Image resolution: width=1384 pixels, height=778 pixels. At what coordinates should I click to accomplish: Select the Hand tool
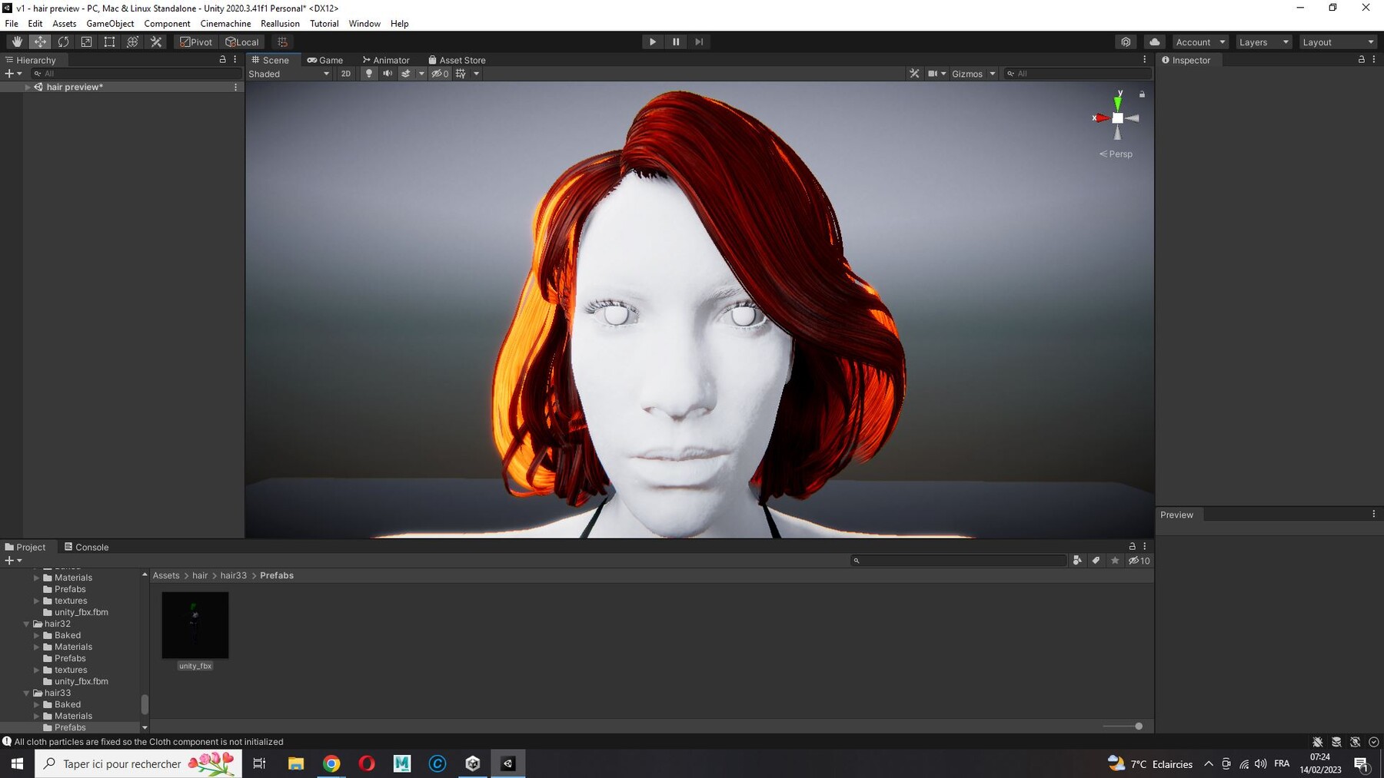click(x=17, y=42)
